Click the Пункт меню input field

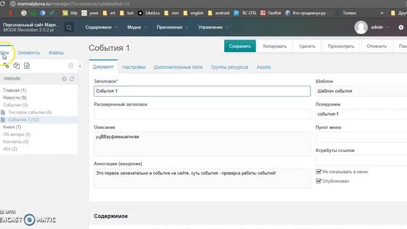361,137
